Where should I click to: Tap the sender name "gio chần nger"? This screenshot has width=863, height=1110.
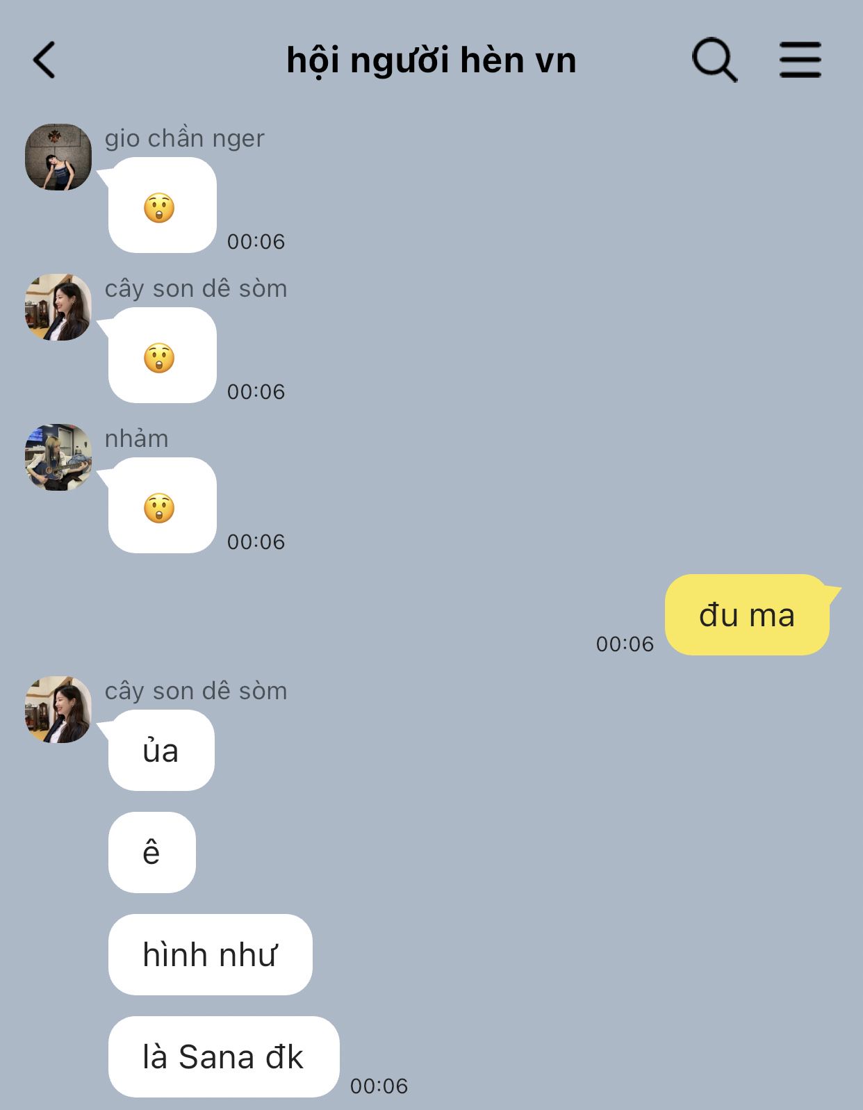click(184, 138)
